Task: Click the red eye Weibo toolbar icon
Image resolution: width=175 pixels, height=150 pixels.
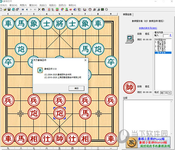Action: tap(71, 10)
